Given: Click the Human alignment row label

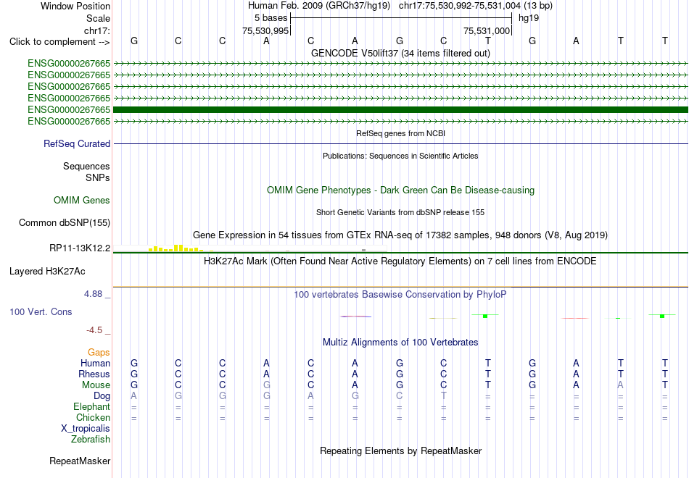Looking at the screenshot, I should click(95, 364).
